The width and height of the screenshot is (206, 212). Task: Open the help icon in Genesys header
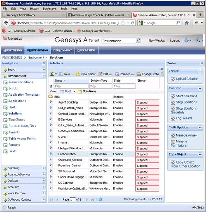click(x=198, y=40)
